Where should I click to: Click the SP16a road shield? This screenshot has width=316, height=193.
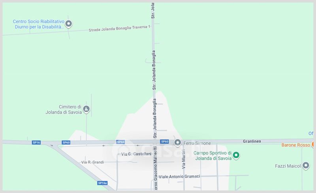tap(102, 183)
